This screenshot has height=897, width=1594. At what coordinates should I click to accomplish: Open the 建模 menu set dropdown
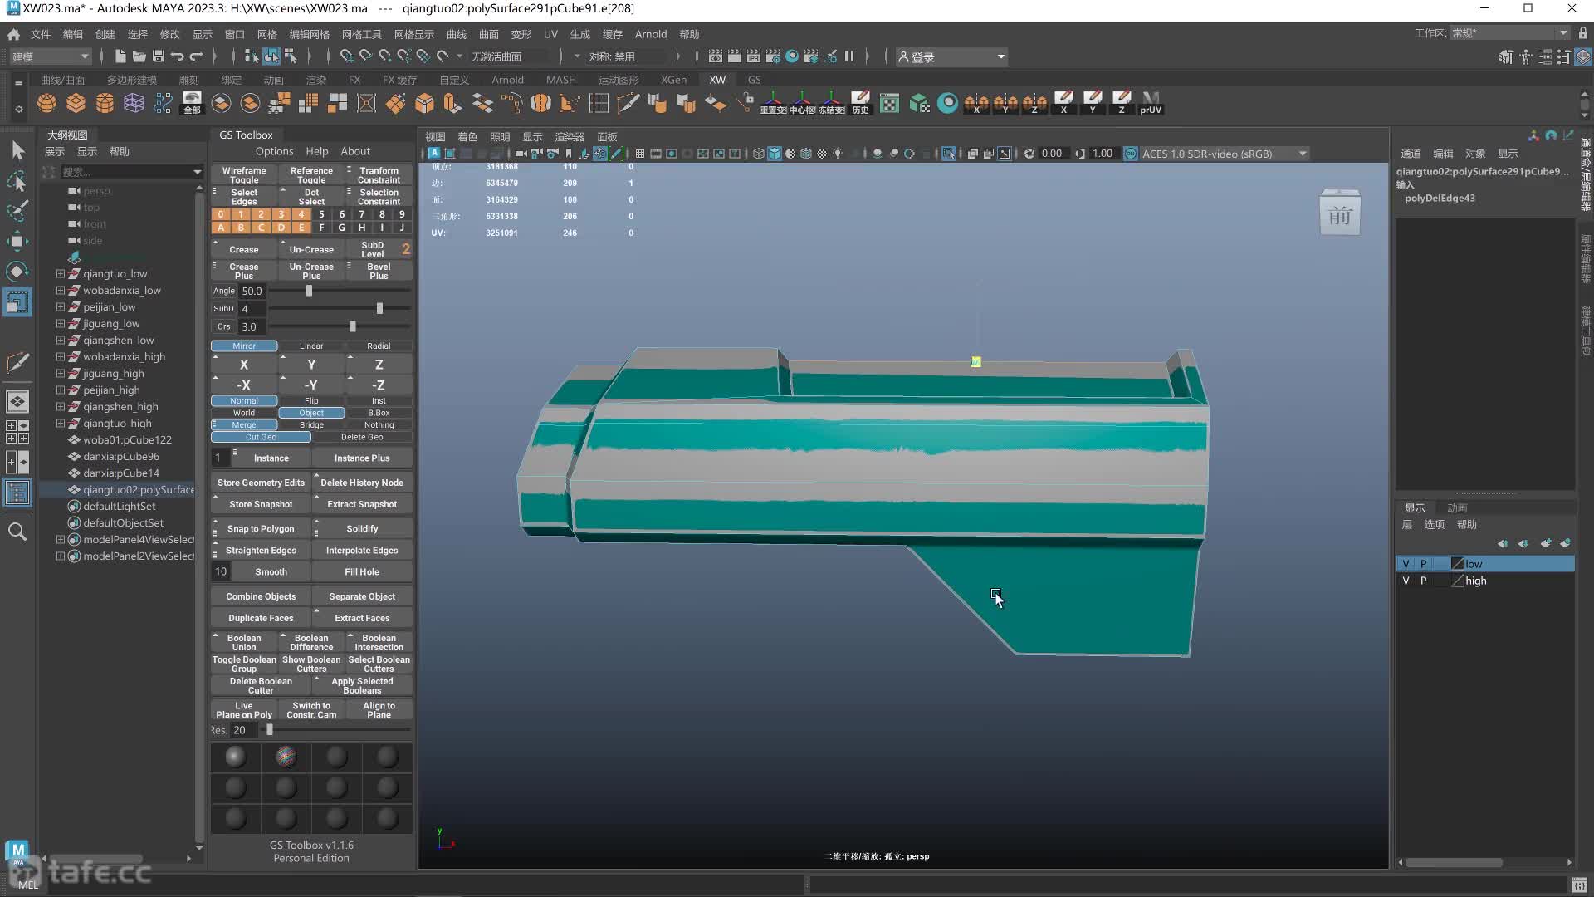pyautogui.click(x=50, y=56)
